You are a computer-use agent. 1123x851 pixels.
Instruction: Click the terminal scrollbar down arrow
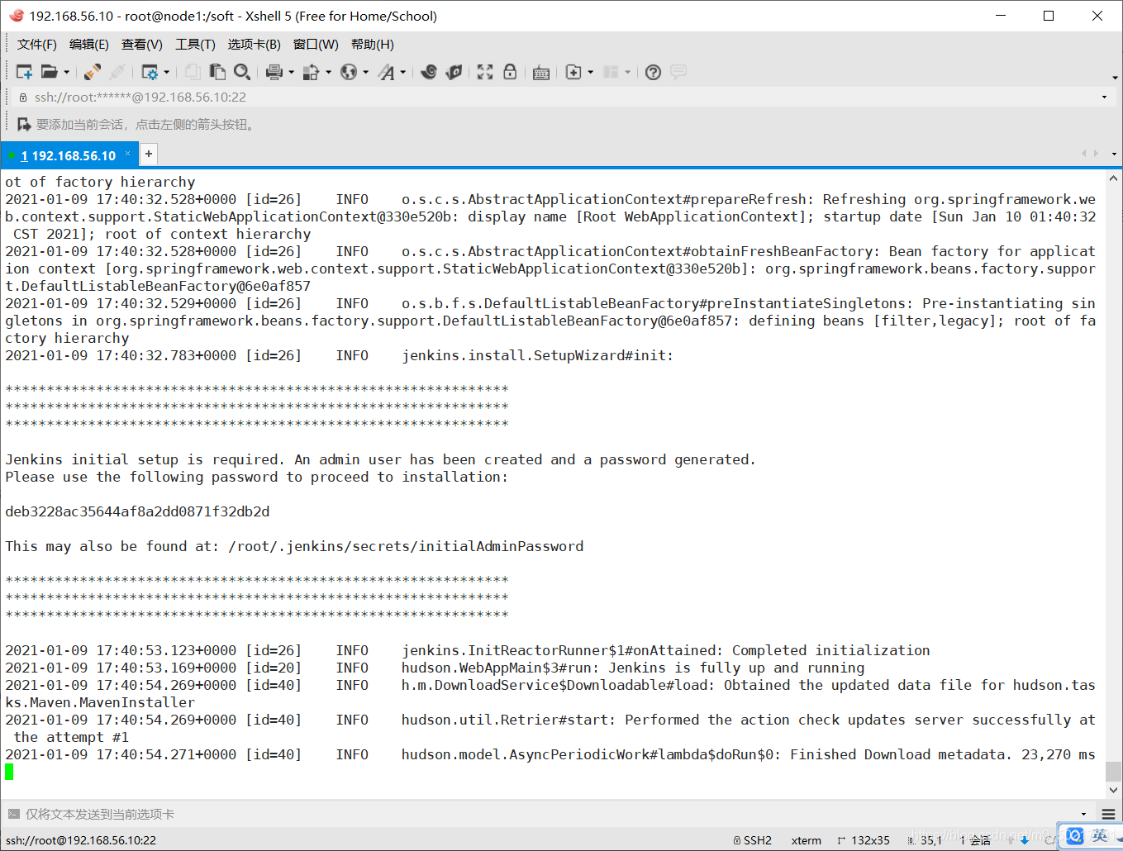tap(1113, 790)
